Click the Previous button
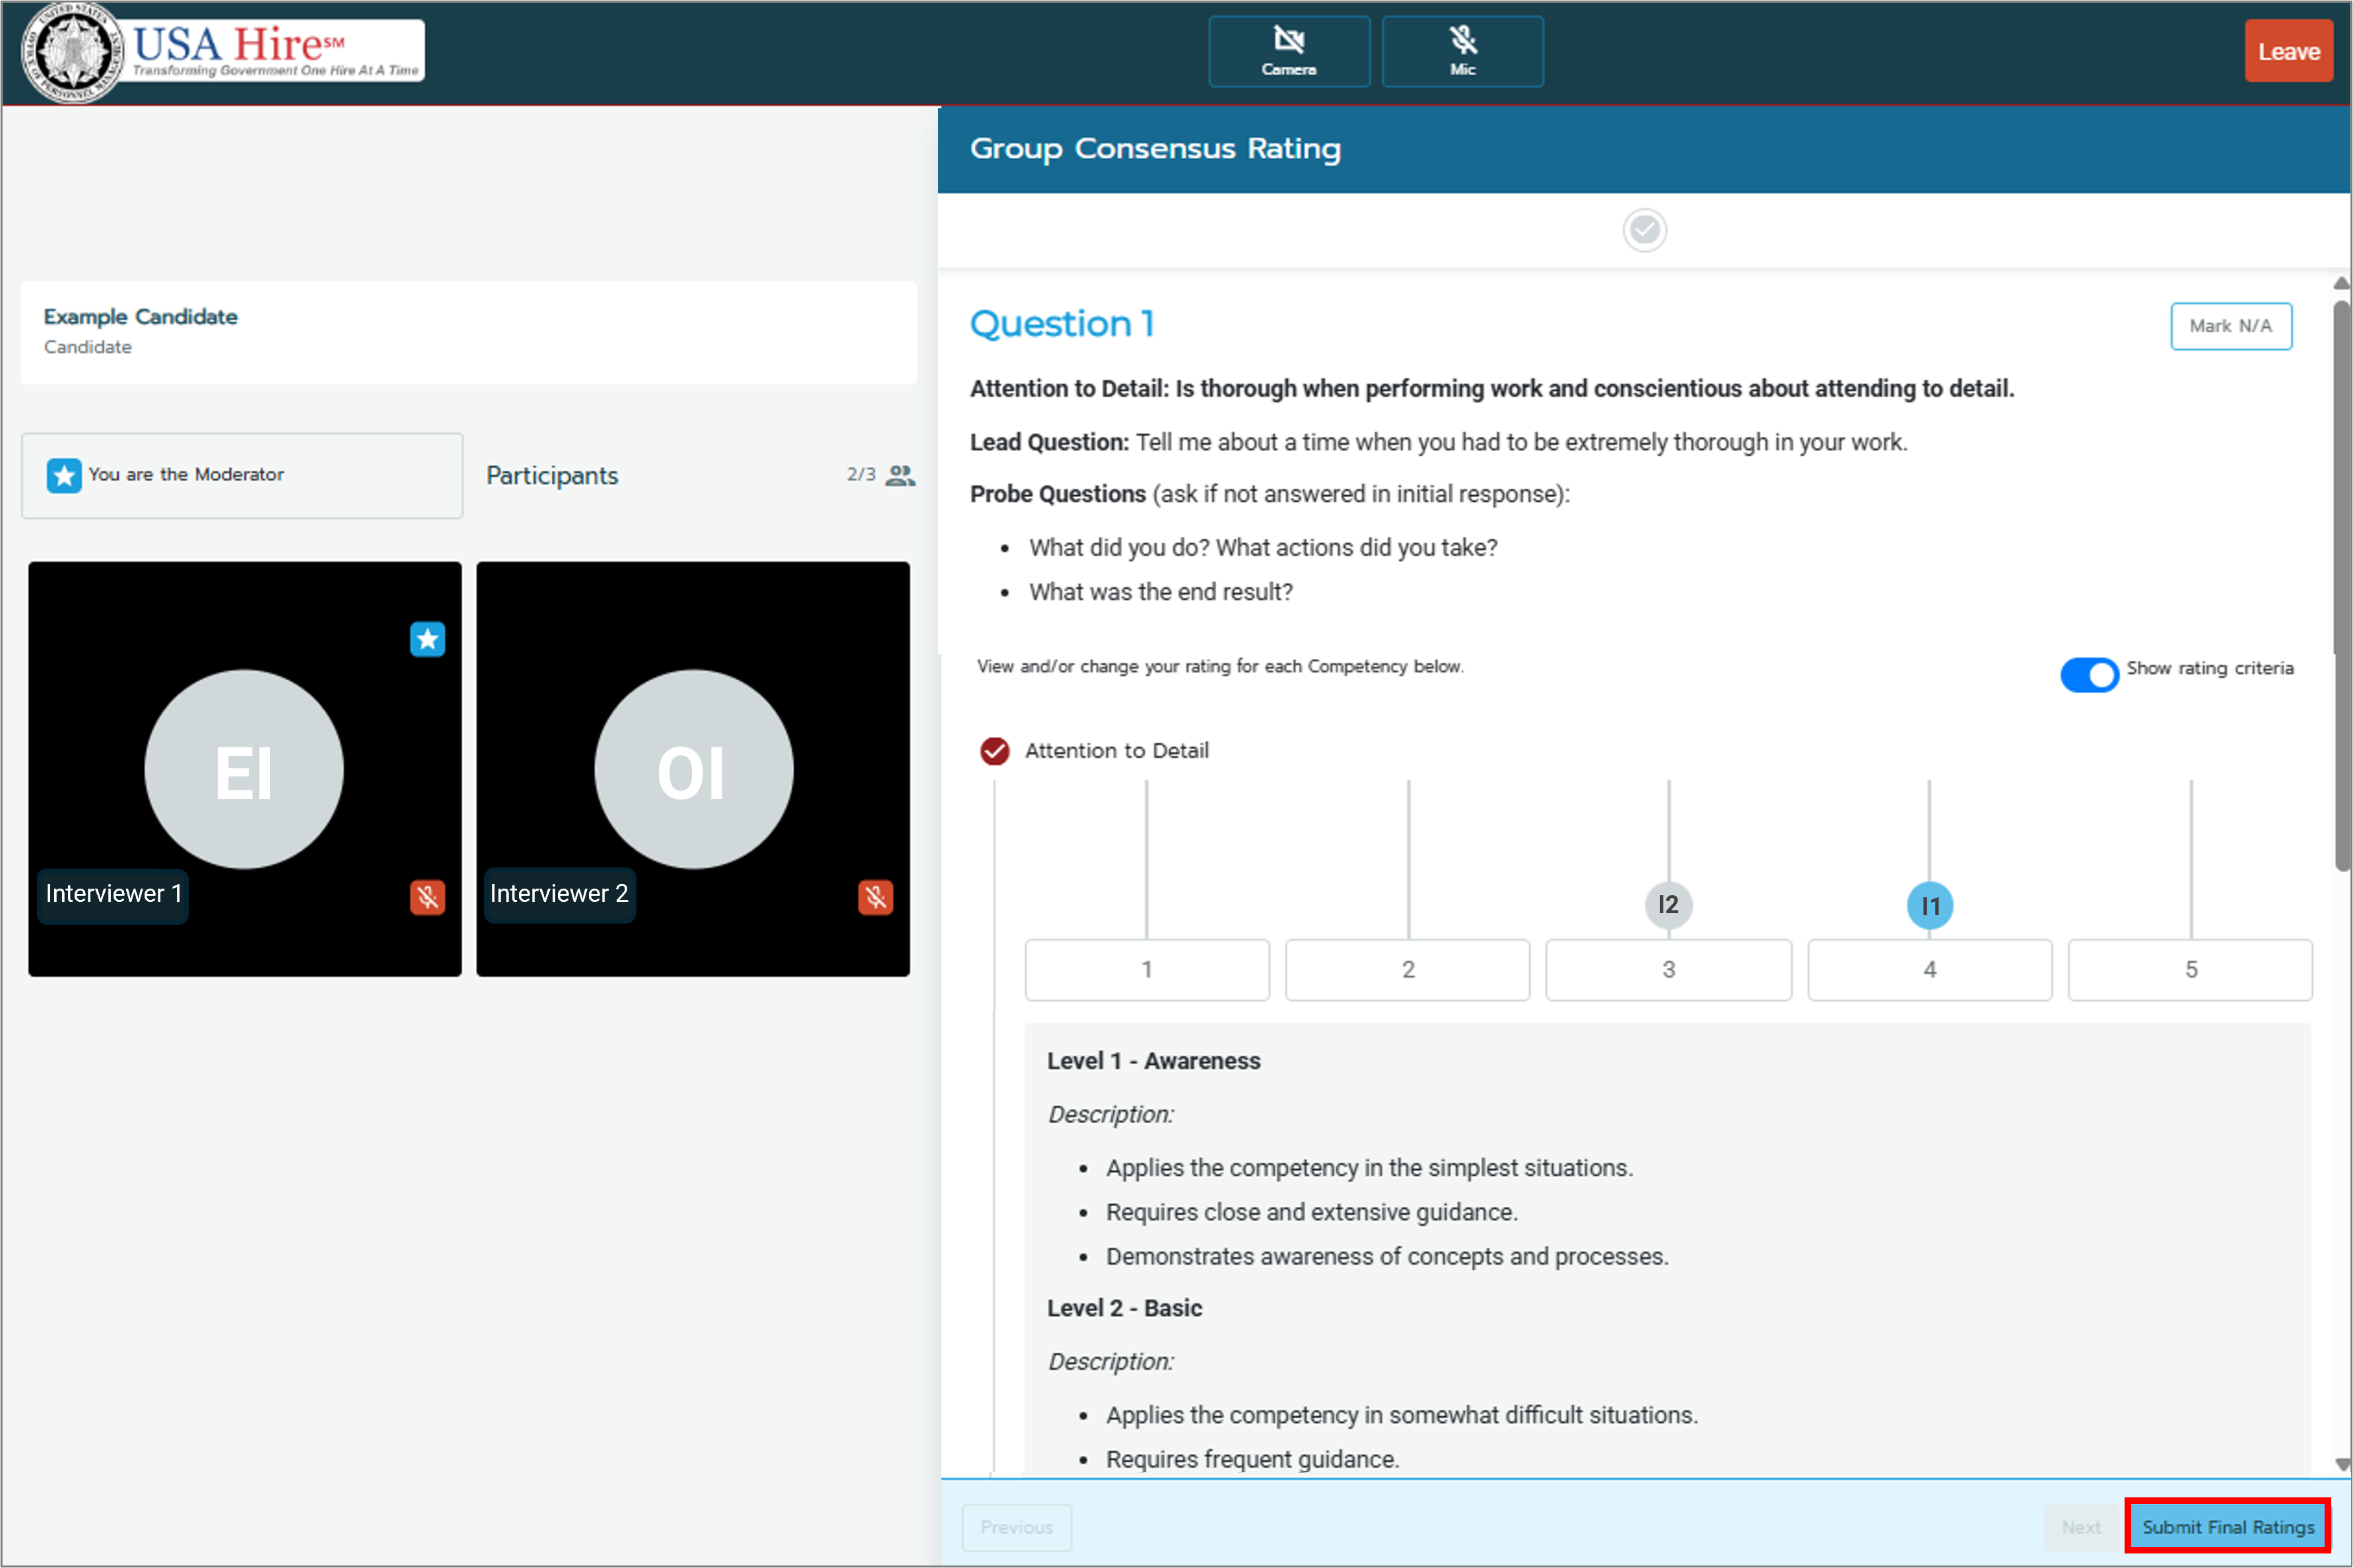The height and width of the screenshot is (1568, 2353). 1016,1527
